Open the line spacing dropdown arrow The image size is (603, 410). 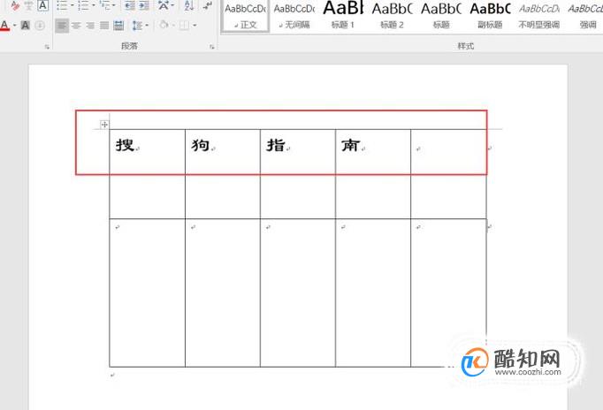(x=147, y=26)
